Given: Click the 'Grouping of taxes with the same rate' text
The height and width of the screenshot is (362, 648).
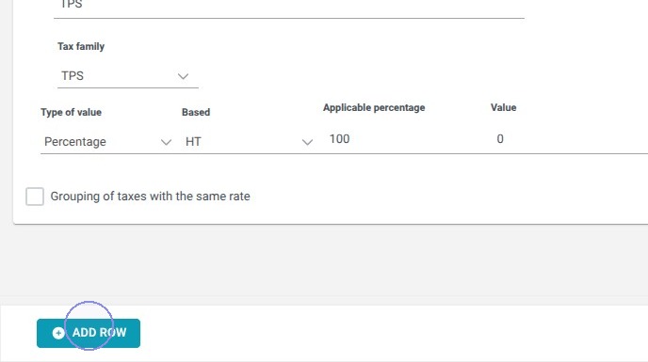Looking at the screenshot, I should point(150,197).
